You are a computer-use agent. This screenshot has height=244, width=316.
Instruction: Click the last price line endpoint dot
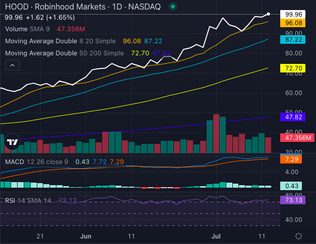coord(268,14)
